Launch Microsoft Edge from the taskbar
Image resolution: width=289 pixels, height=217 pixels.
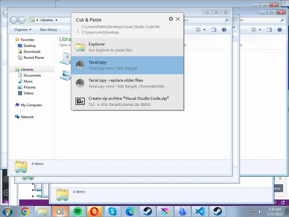[x=130, y=211]
